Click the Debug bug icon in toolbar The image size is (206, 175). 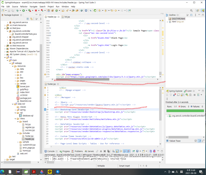pyautogui.click(x=17, y=11)
